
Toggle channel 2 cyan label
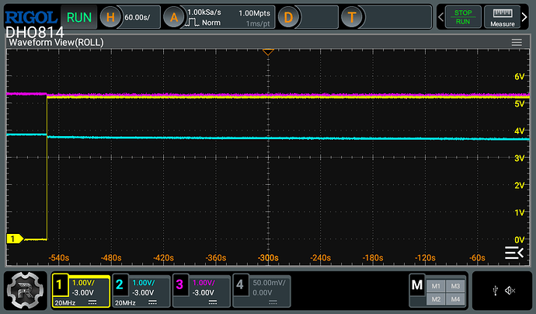coord(120,284)
